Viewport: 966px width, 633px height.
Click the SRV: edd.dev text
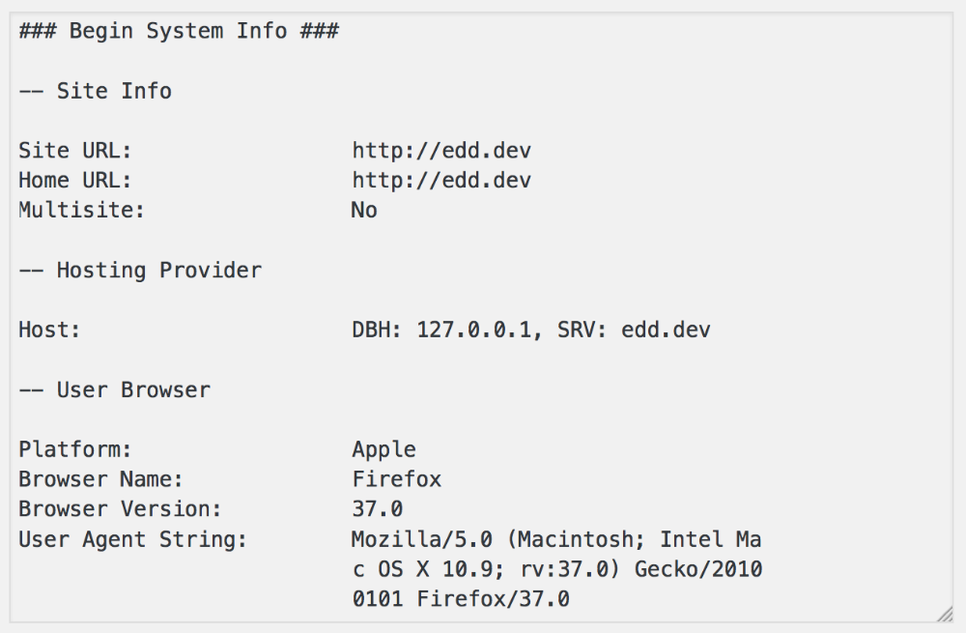[634, 330]
